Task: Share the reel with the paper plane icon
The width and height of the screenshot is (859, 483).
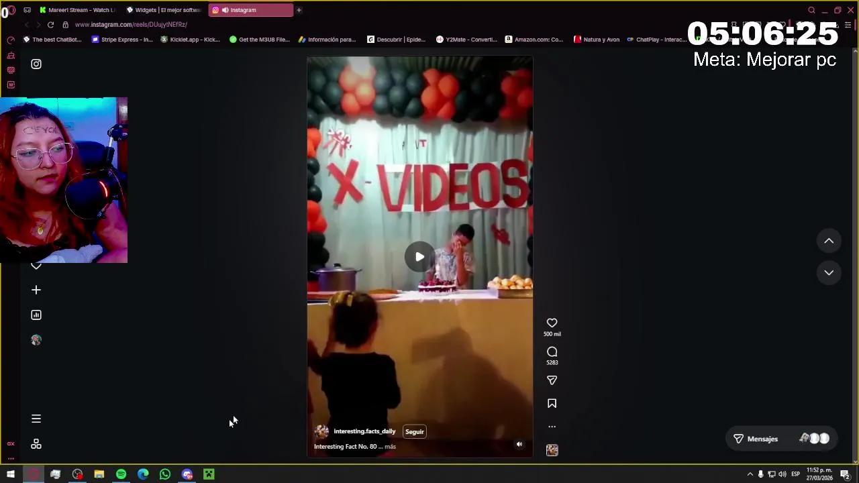Action: coord(552,380)
